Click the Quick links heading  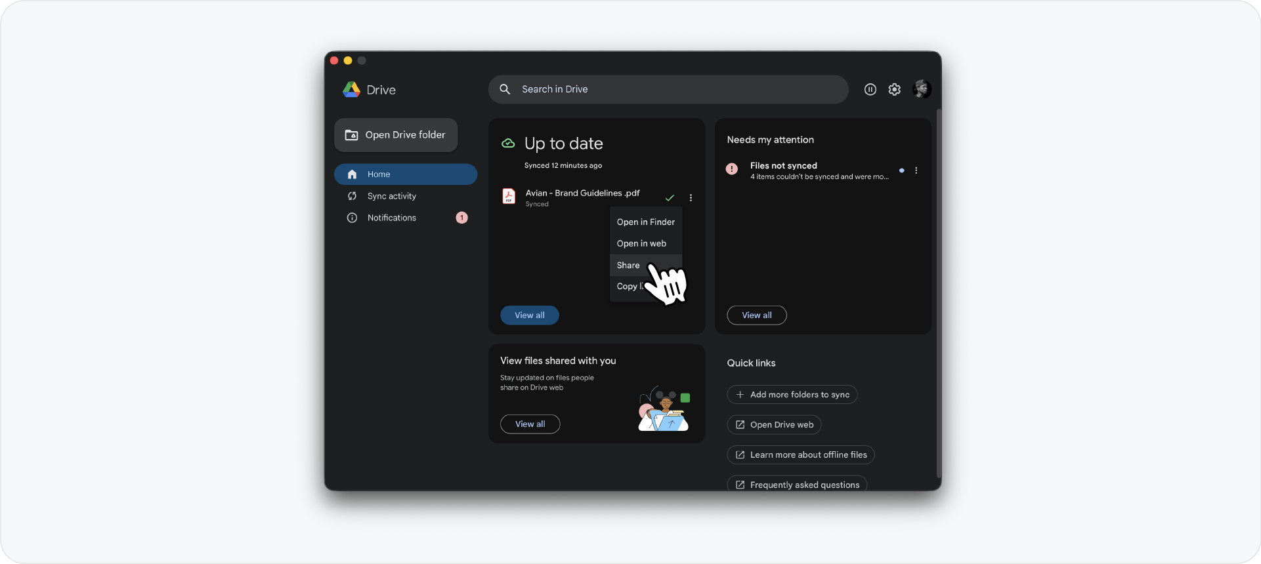(751, 363)
